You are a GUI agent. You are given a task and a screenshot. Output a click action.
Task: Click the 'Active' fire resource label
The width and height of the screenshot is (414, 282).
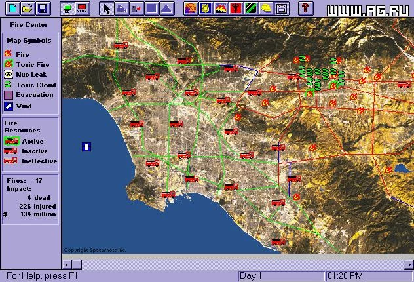click(x=33, y=141)
